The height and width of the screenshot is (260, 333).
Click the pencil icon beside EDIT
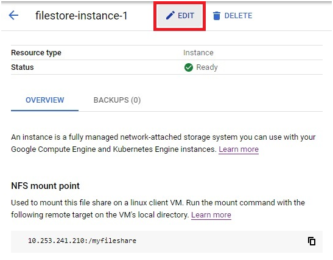[x=170, y=15]
